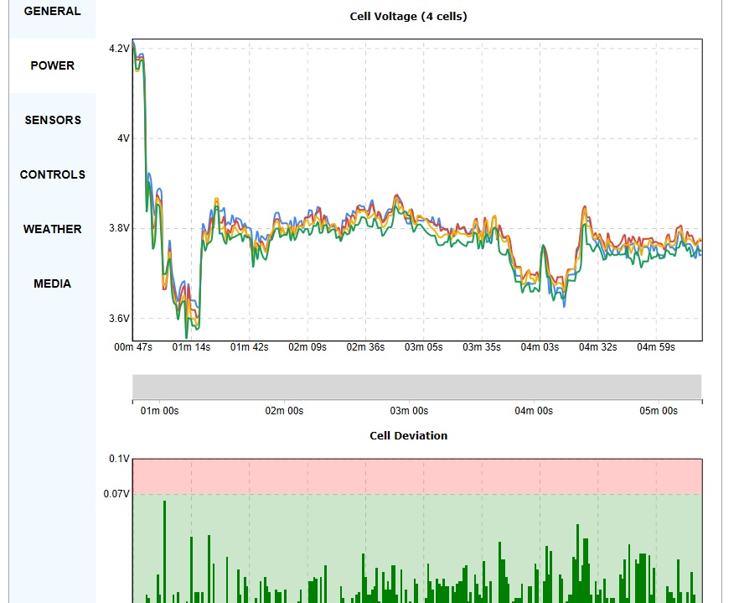The height and width of the screenshot is (603, 739).
Task: Click the 04m 59s time axis label
Action: (655, 347)
